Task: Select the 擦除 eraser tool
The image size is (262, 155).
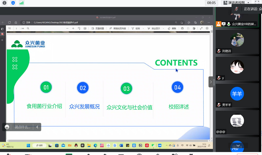Action: tap(172, 29)
